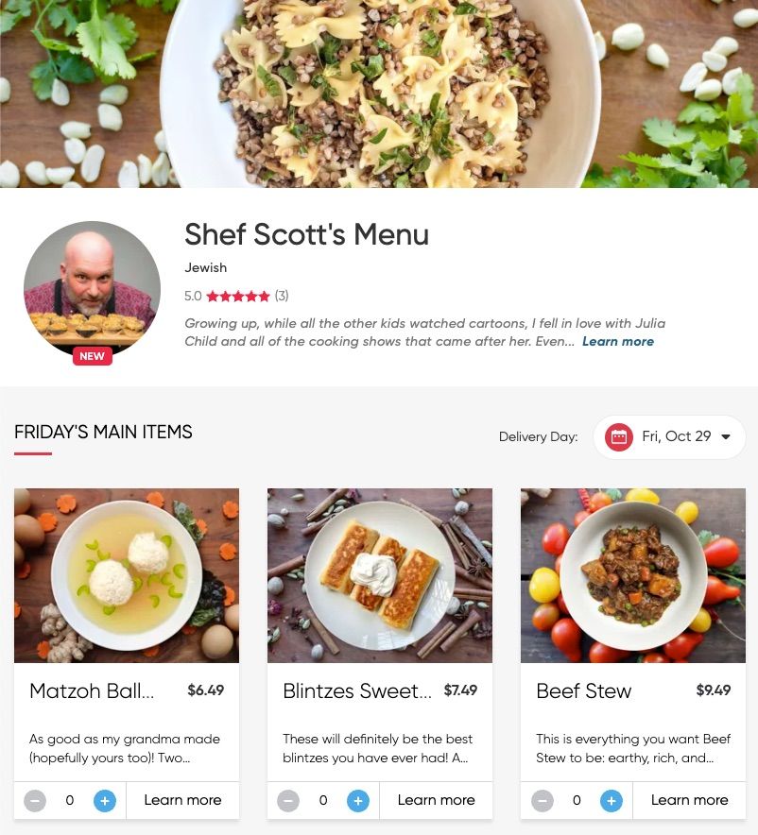Reduce Blintzes Sweet quantity with minus icon
The width and height of the screenshot is (758, 835).
288,800
